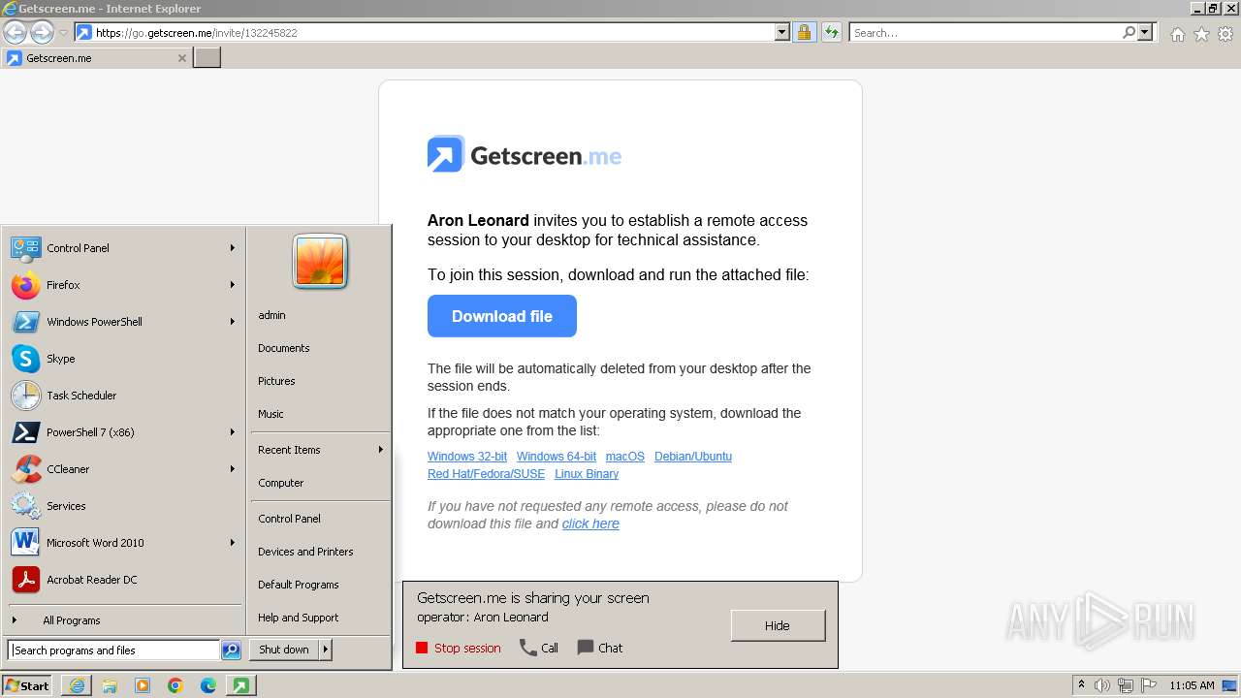Download the Windows 64-bit version
1241x698 pixels.
557,457
